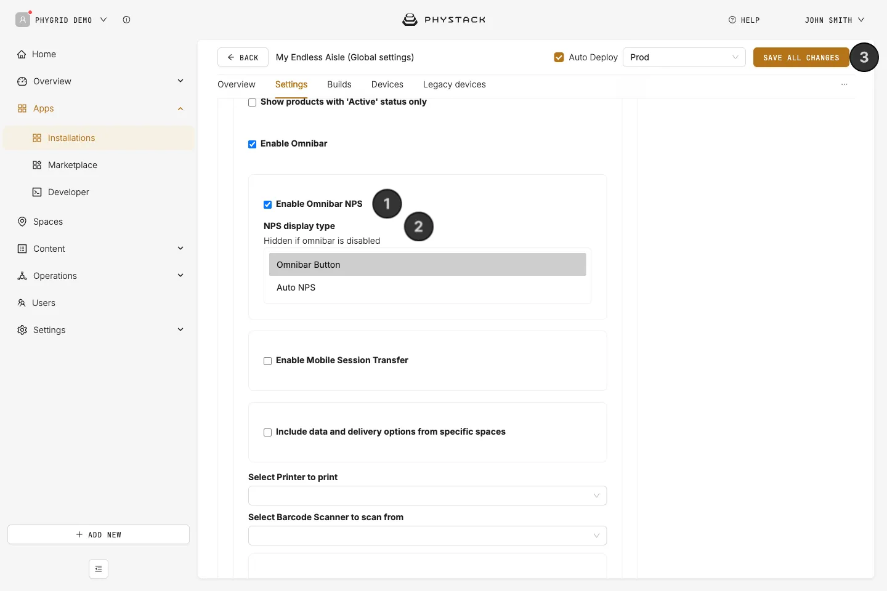Click the Users icon in sidebar
887x591 pixels.
point(22,303)
